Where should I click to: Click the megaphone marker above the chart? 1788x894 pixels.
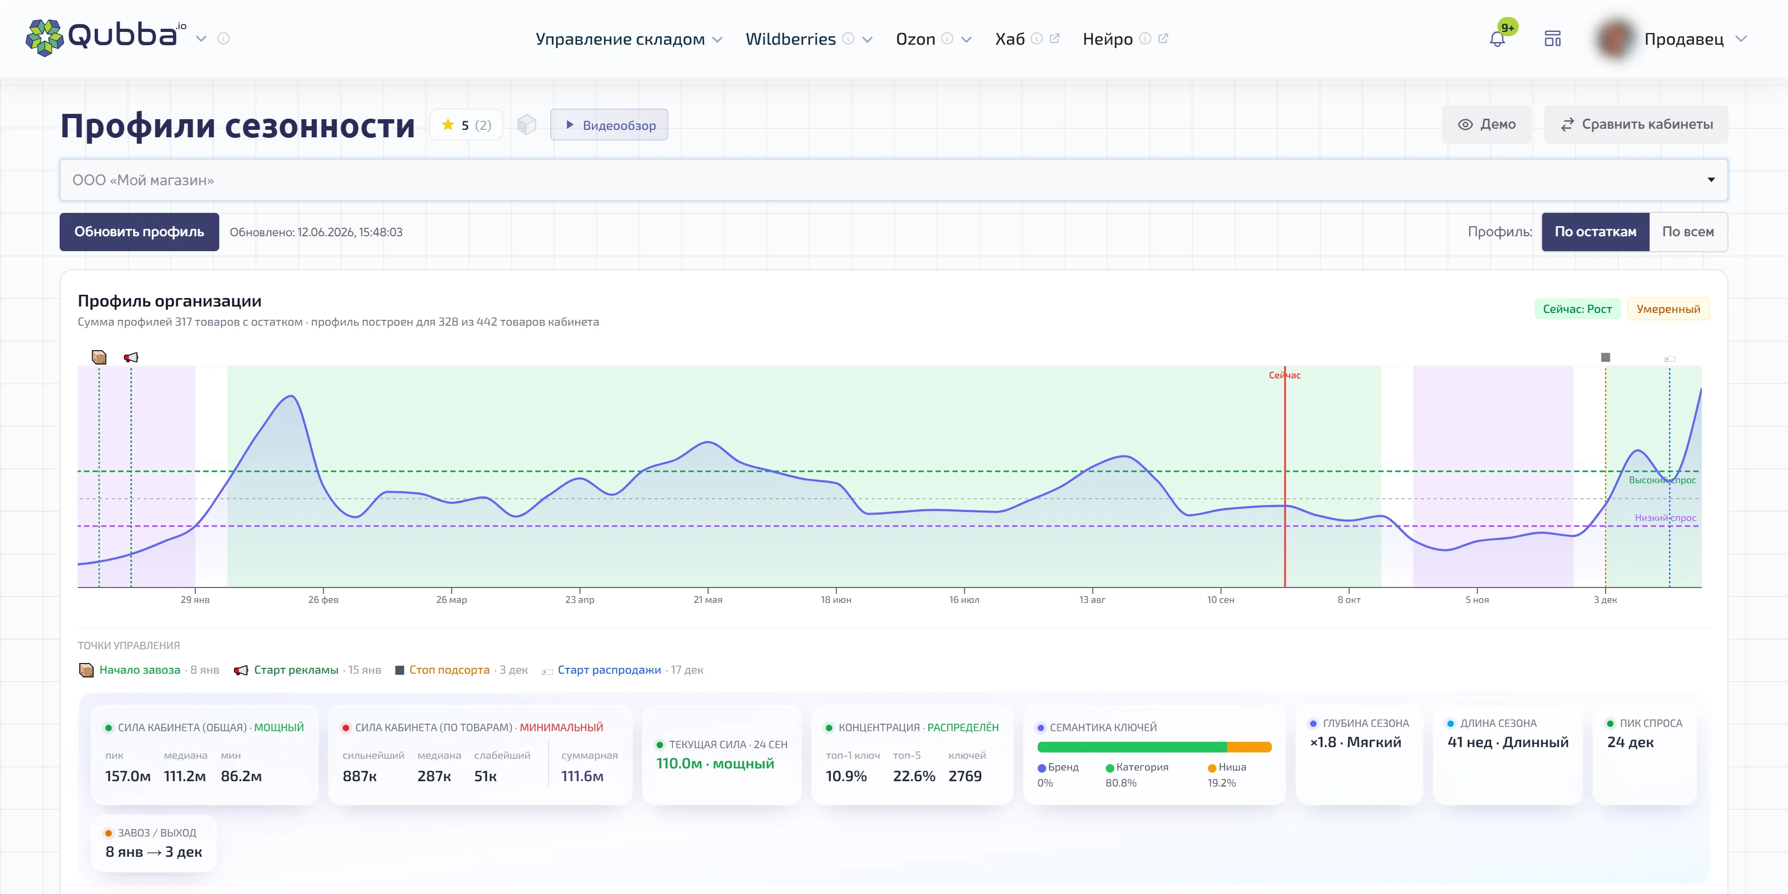coord(130,358)
